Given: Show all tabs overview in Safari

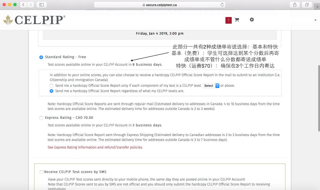Looking at the screenshot, I should (x=307, y=5).
